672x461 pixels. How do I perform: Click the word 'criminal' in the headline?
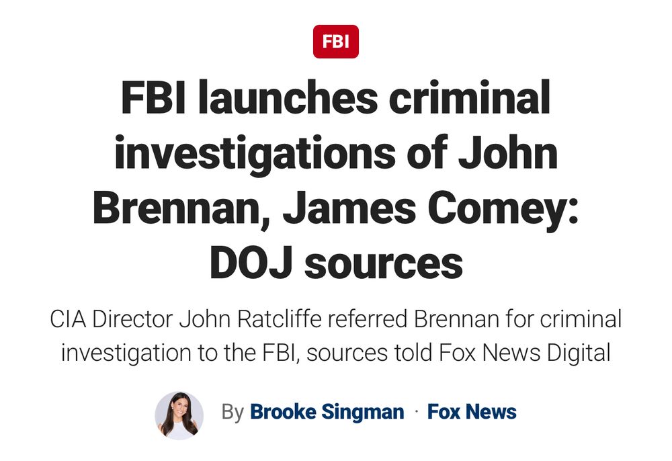[x=470, y=97]
